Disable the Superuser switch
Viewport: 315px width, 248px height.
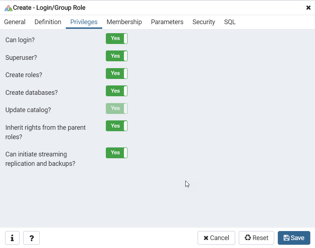pos(116,56)
